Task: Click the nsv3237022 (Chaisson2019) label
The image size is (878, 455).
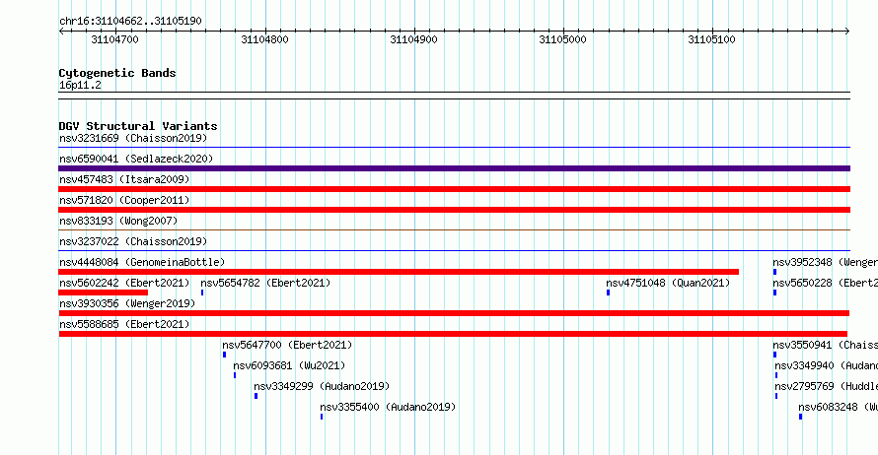Action: (133, 241)
